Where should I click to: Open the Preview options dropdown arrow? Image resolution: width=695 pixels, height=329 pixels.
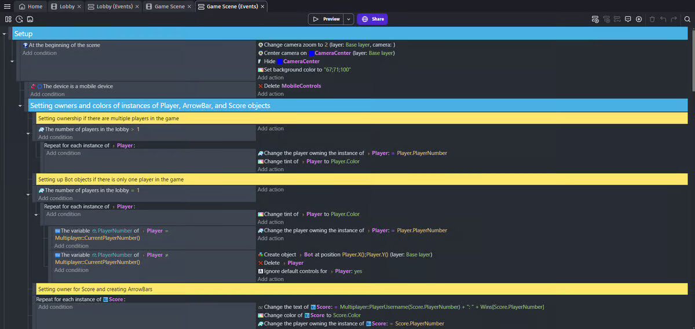coord(349,19)
